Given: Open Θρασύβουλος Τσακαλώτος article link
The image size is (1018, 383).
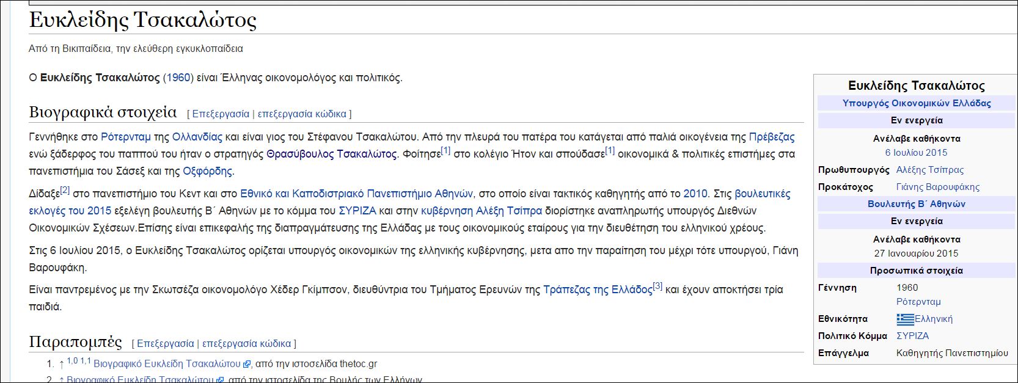Looking at the screenshot, I should click(x=331, y=154).
